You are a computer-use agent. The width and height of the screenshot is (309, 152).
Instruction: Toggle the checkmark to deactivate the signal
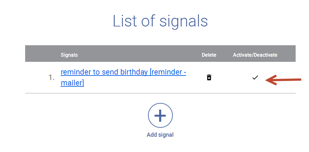[255, 77]
